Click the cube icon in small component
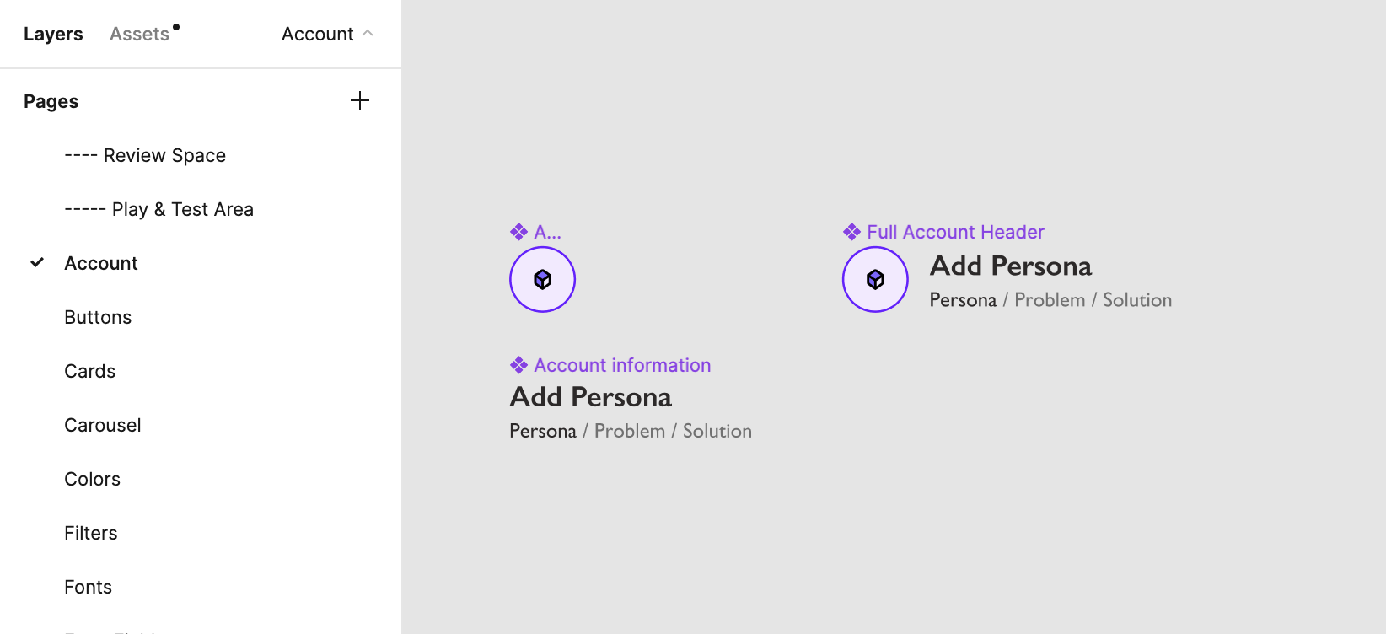The image size is (1386, 634). (x=542, y=280)
